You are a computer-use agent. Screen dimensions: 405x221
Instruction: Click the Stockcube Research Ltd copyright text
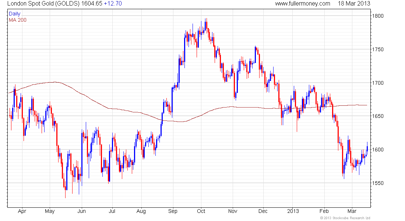coord(345,218)
